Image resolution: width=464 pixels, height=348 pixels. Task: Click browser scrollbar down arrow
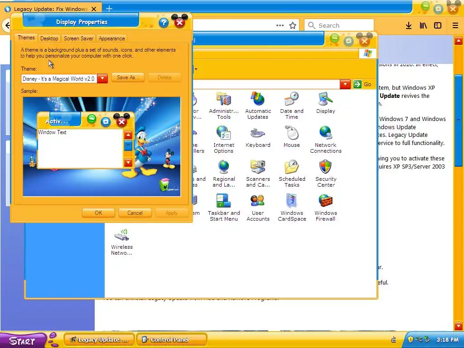point(459,326)
